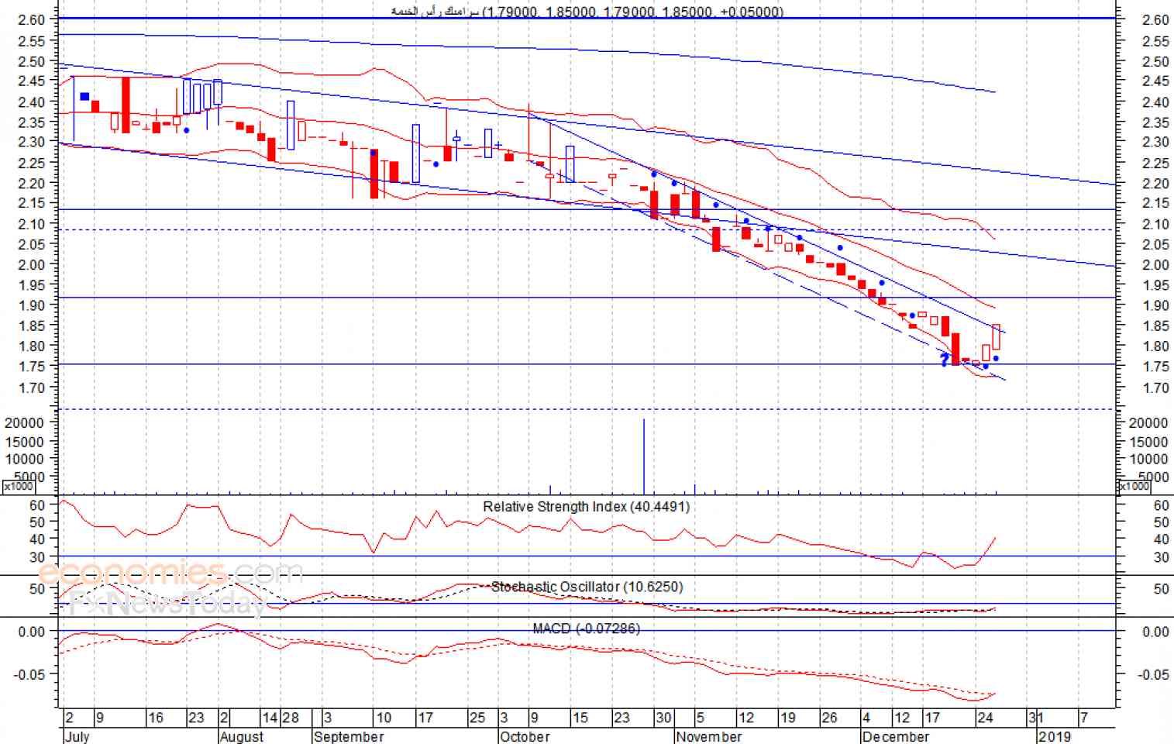
Task: Click the date tick labeled 16
Action: 156,718
